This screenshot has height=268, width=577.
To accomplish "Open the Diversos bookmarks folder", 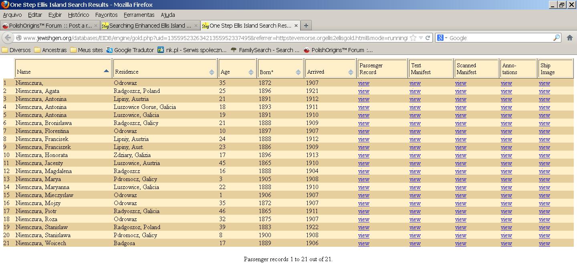I will [x=16, y=50].
